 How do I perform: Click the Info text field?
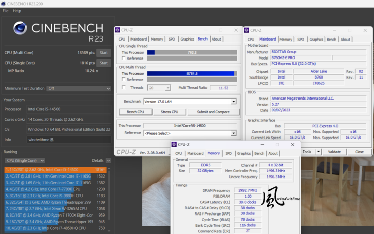pyautogui.click(x=69, y=140)
